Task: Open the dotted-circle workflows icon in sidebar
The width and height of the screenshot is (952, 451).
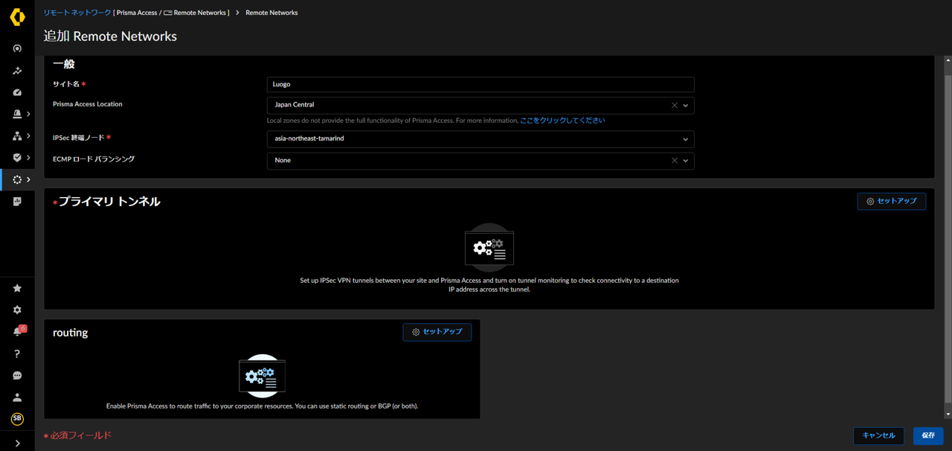Action: click(x=17, y=179)
